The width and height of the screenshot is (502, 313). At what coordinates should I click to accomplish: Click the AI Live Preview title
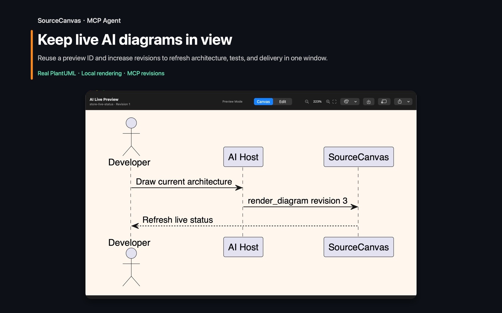pyautogui.click(x=104, y=100)
